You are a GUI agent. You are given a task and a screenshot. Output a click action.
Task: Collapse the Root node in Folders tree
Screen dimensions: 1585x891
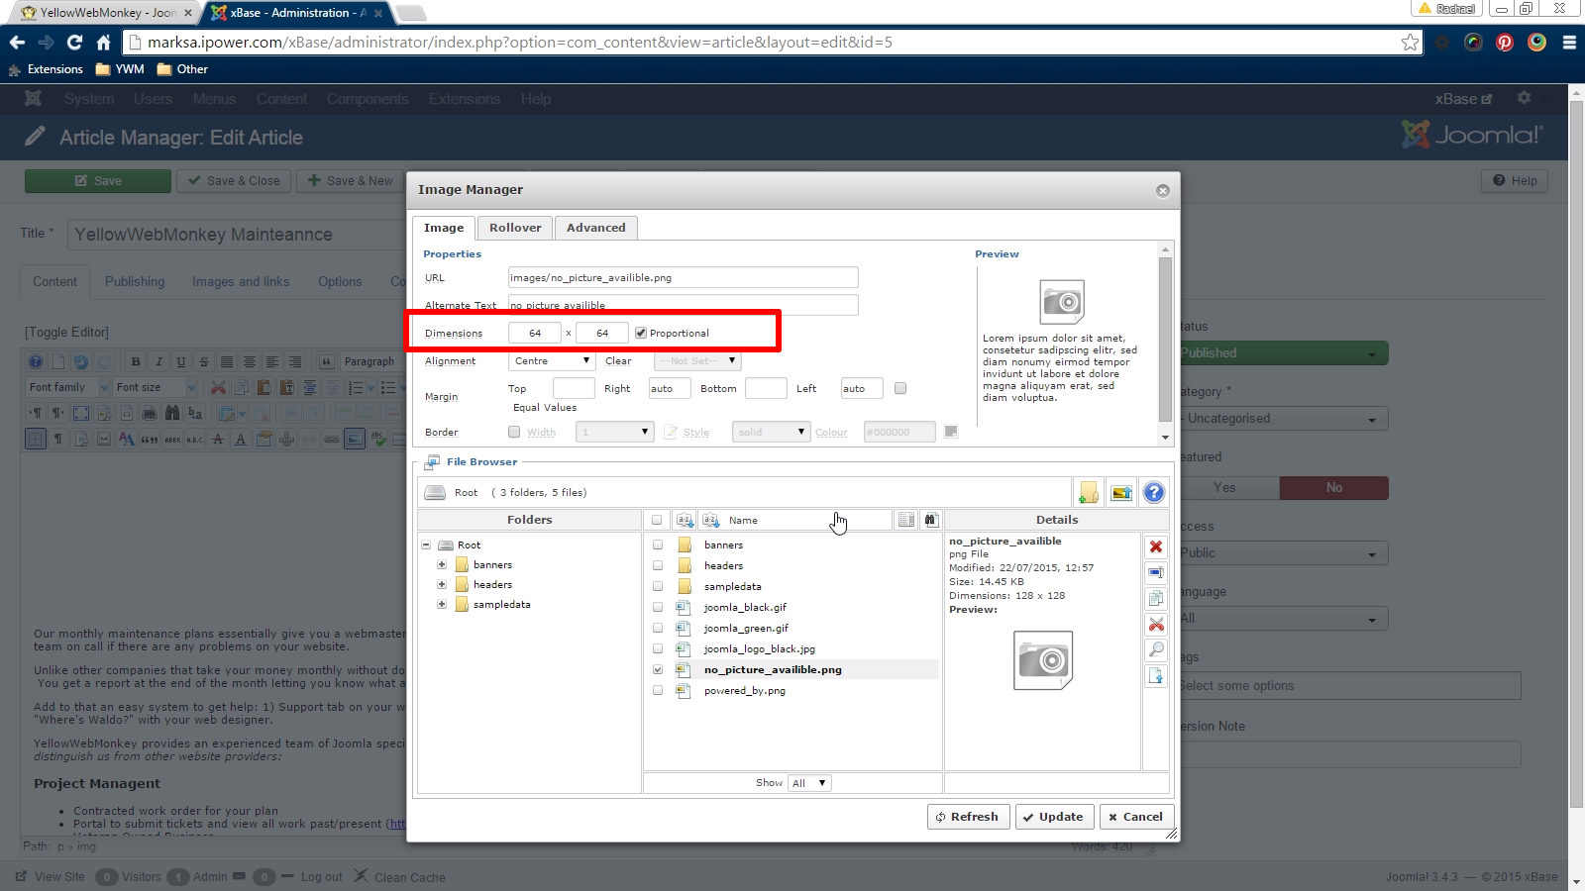(426, 544)
